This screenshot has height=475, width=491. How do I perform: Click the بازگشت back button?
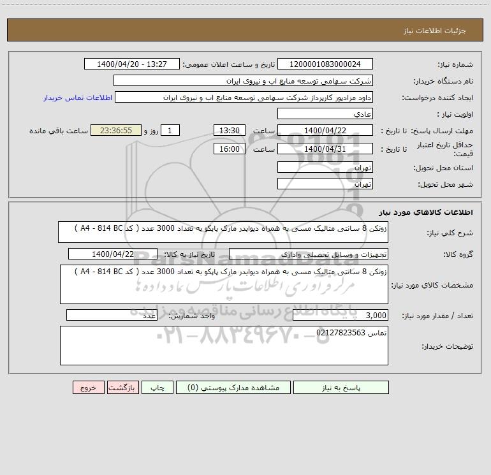[x=122, y=387]
